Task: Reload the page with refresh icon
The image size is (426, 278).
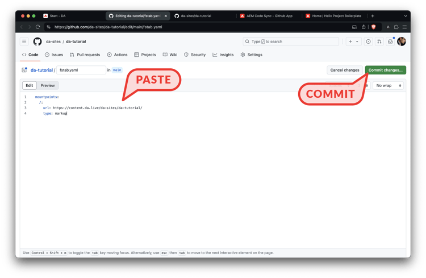Action: click(37, 27)
